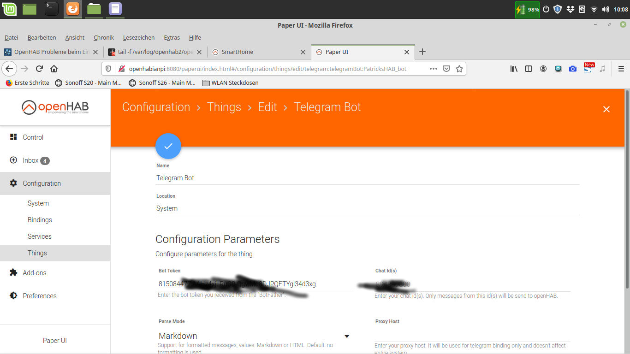Click the Name input field
The image size is (630, 354).
pyautogui.click(x=368, y=178)
